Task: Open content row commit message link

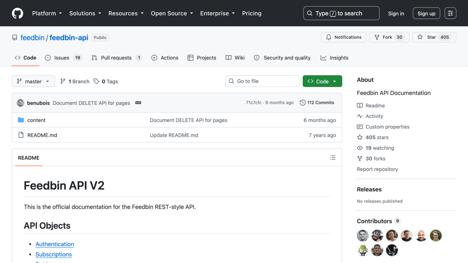Action: [x=188, y=120]
